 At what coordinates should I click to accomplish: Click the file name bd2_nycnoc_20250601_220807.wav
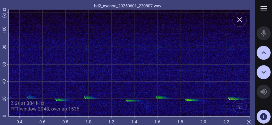point(127,5)
